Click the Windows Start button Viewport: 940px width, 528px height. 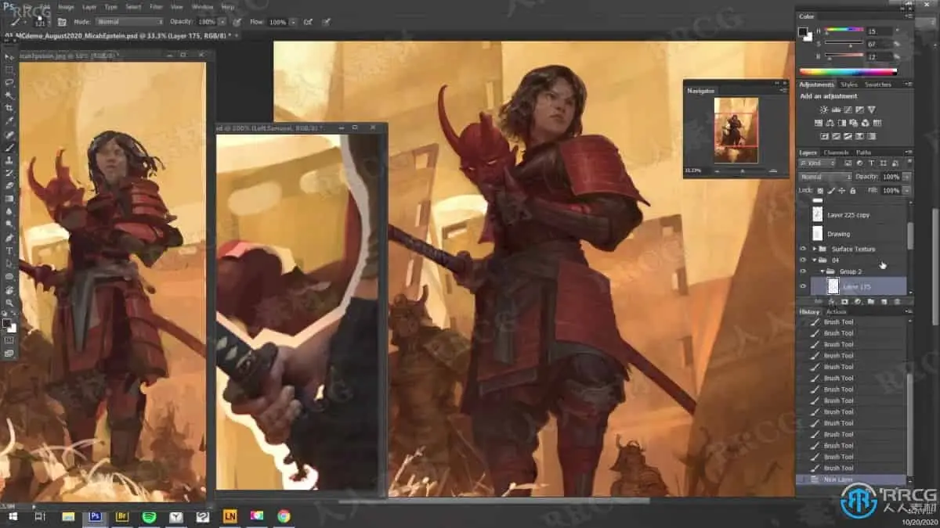click(x=13, y=516)
